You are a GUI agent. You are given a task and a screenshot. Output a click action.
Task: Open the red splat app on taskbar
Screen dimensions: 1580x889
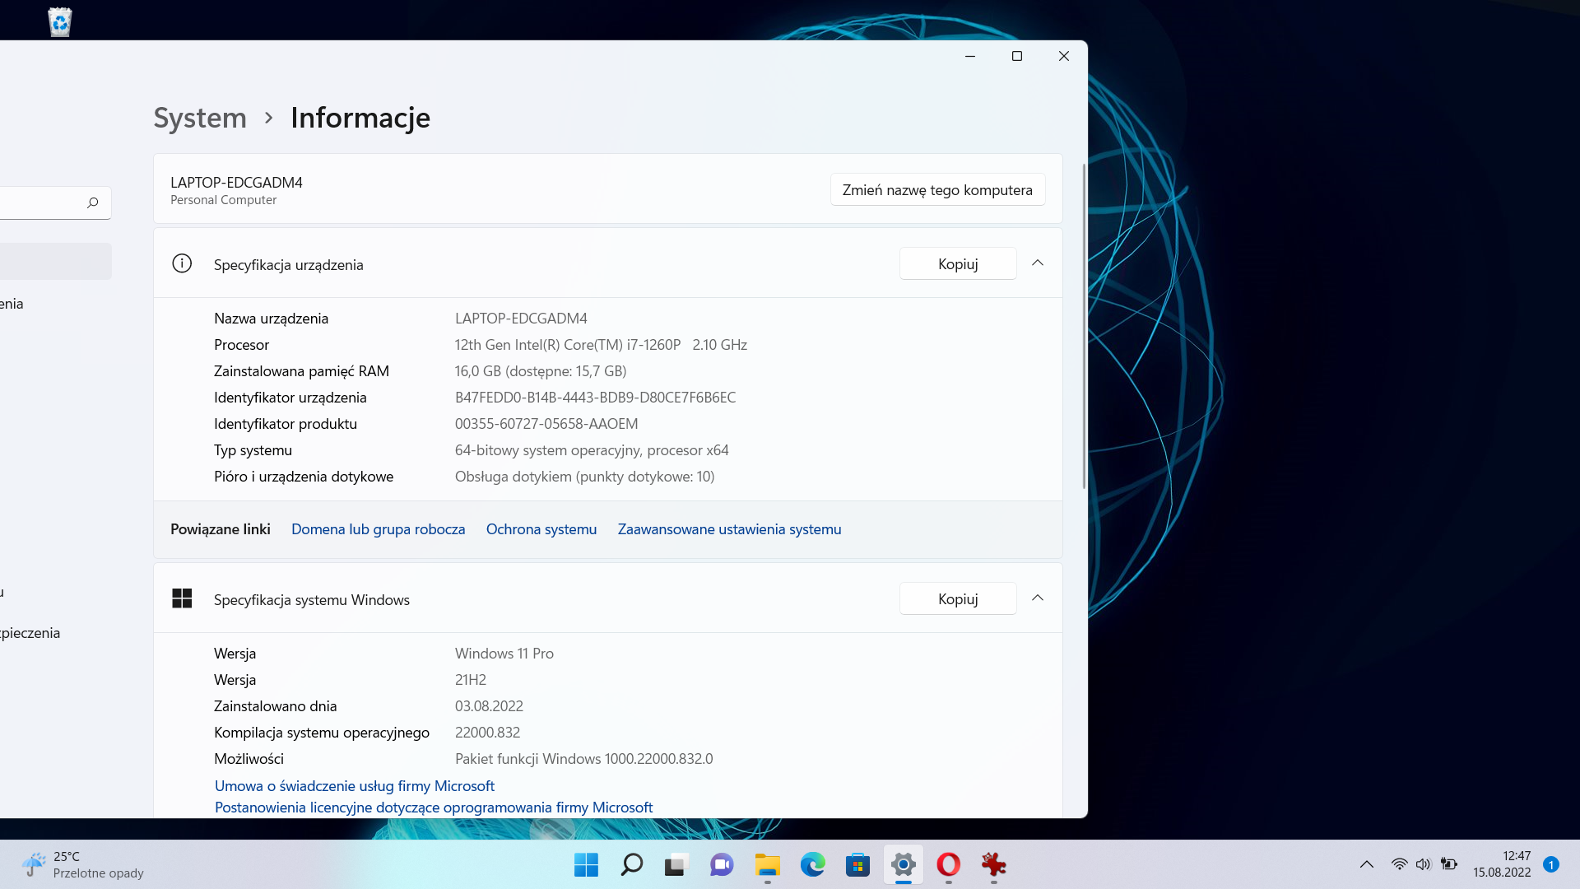993,864
